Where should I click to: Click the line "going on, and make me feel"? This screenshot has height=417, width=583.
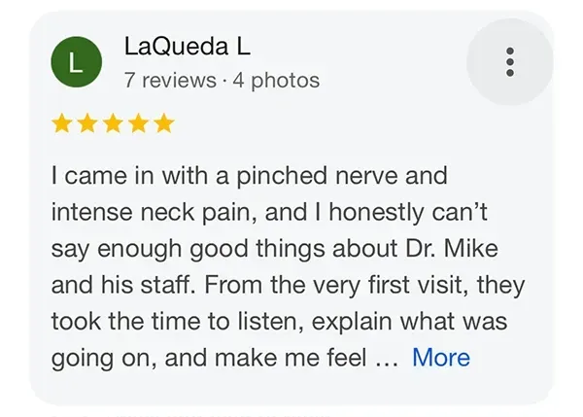click(209, 358)
